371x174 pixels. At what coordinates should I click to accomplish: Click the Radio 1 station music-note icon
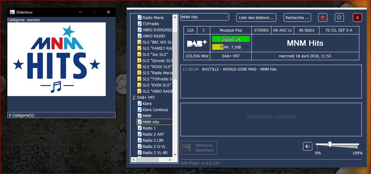(140, 128)
